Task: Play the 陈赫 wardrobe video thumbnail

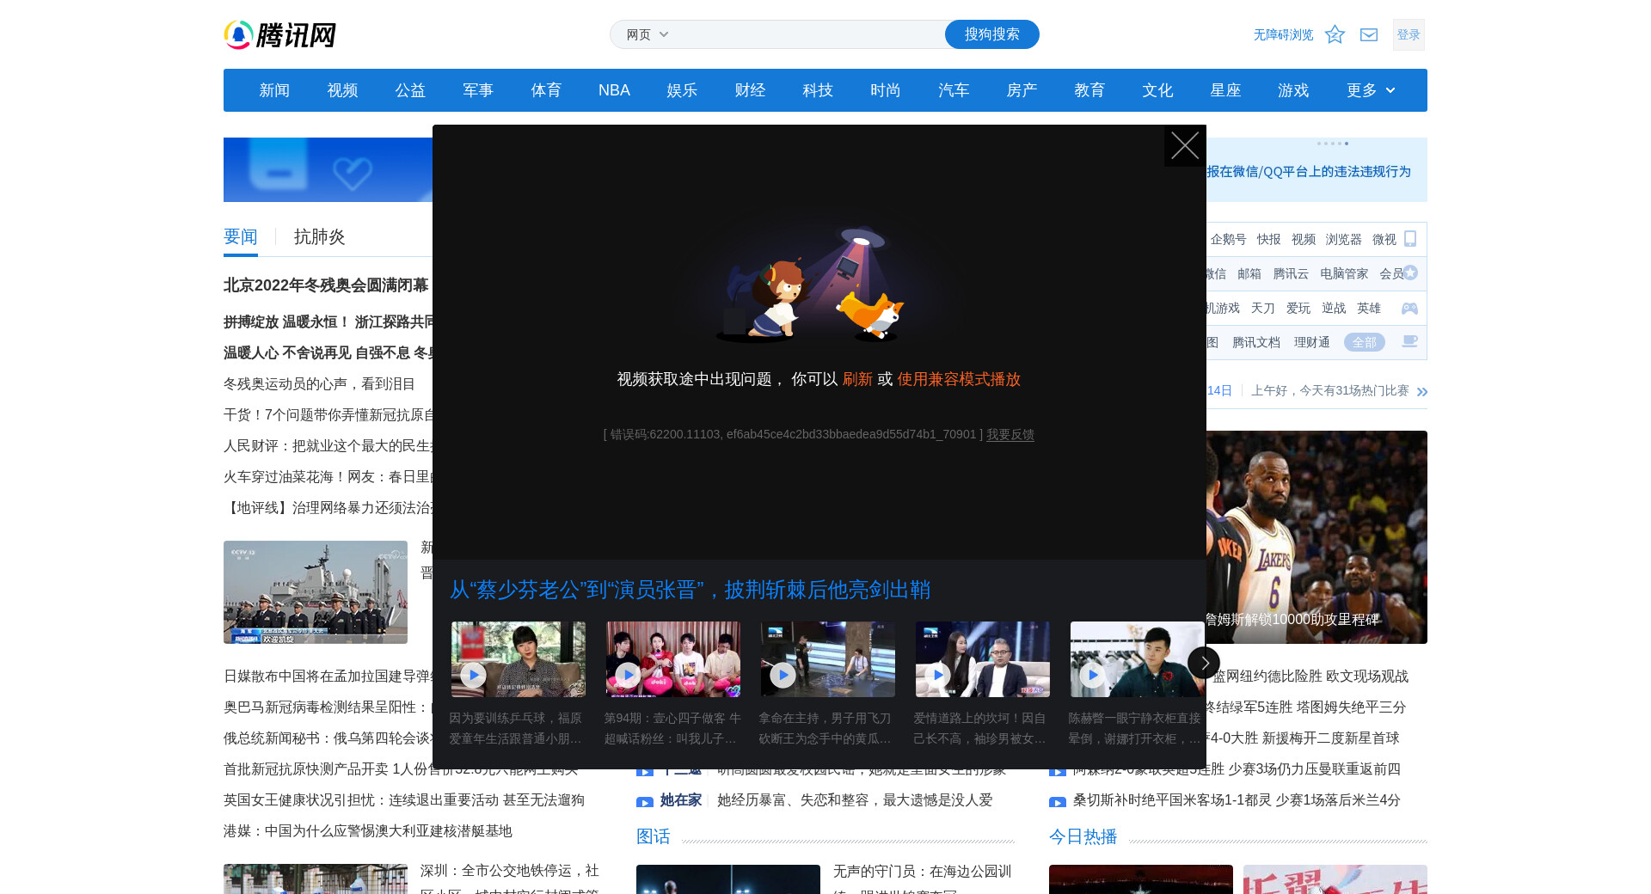Action: click(1136, 659)
